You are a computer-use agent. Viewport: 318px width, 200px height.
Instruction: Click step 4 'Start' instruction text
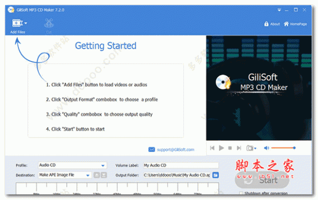pyautogui.click(x=75, y=129)
